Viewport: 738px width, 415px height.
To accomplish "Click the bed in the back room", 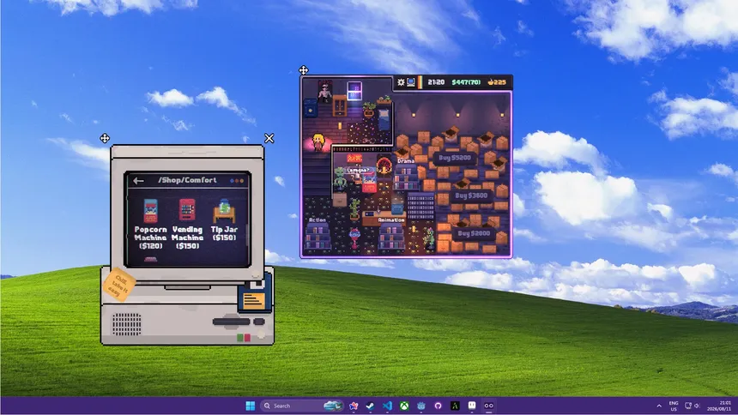I will pos(384,119).
